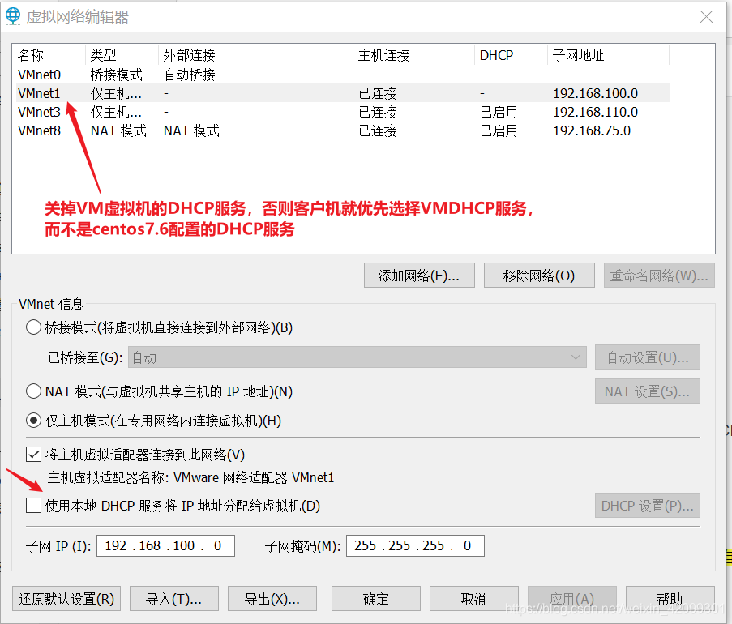Screen dimensions: 732x624
Task: Click the 取消 button
Action: [474, 599]
